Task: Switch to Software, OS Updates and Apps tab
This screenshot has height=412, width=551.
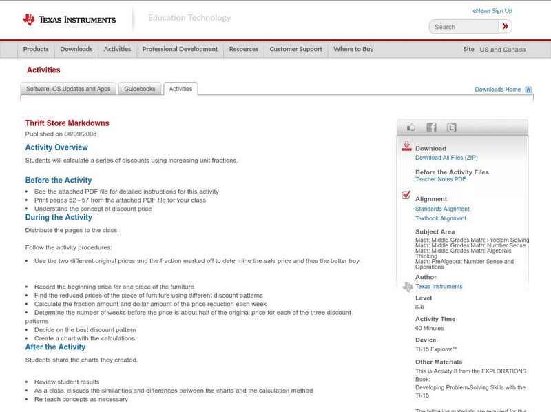Action: (68, 89)
